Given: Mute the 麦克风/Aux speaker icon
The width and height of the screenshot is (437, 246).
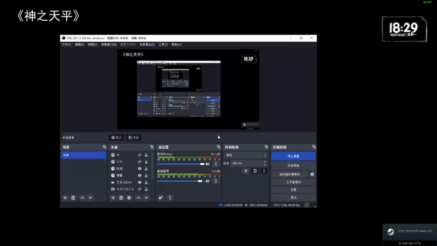Looking at the screenshot, I should coord(208,164).
